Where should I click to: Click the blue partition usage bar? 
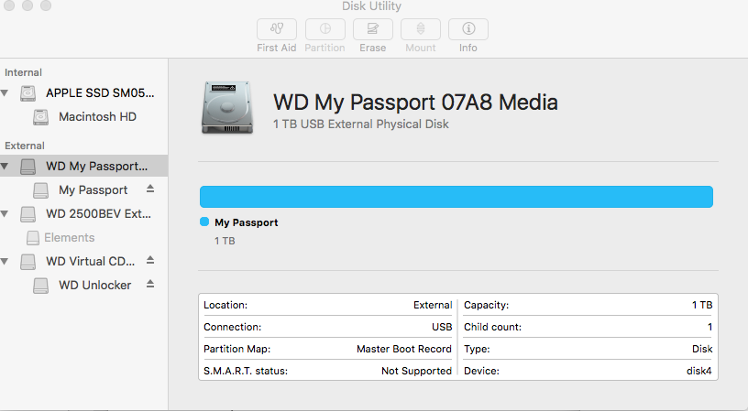(456, 197)
